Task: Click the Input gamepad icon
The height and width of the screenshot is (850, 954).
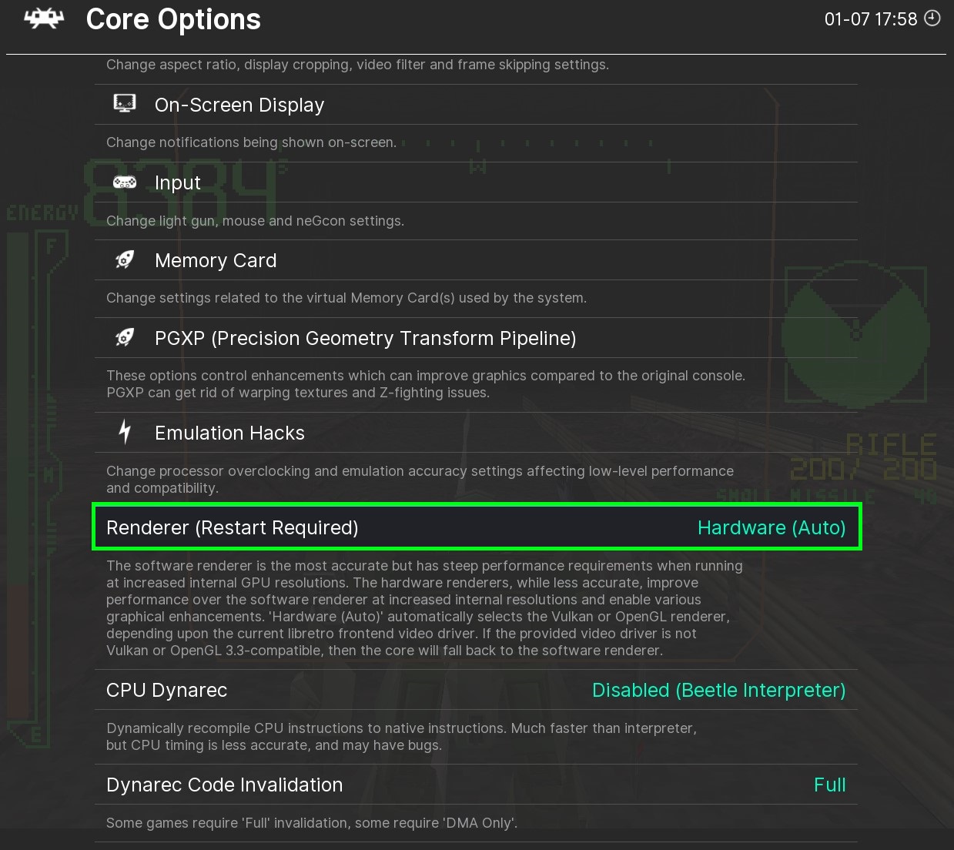Action: (x=125, y=182)
